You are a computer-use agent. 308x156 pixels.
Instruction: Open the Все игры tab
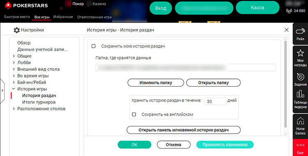(x=42, y=17)
